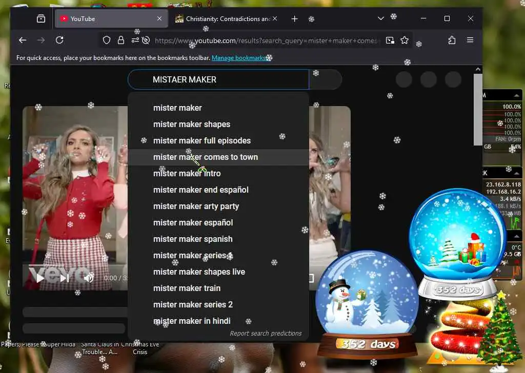Open desktop icon 'Christmas Eve Crisis'
Image resolution: width=525 pixels, height=373 pixels.
[140, 348]
